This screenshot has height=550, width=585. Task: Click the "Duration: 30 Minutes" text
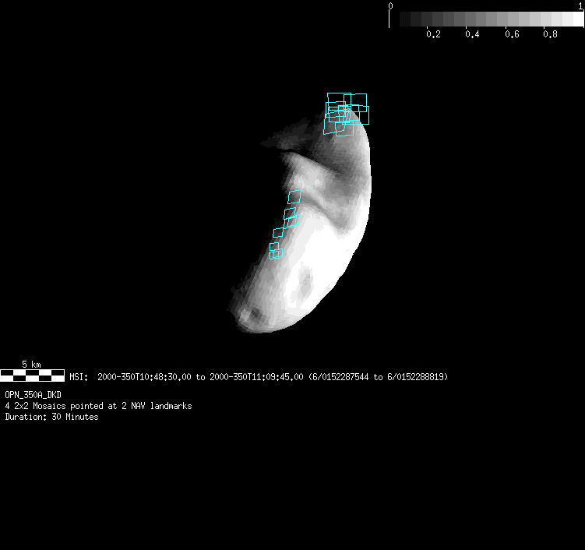pyautogui.click(x=51, y=417)
